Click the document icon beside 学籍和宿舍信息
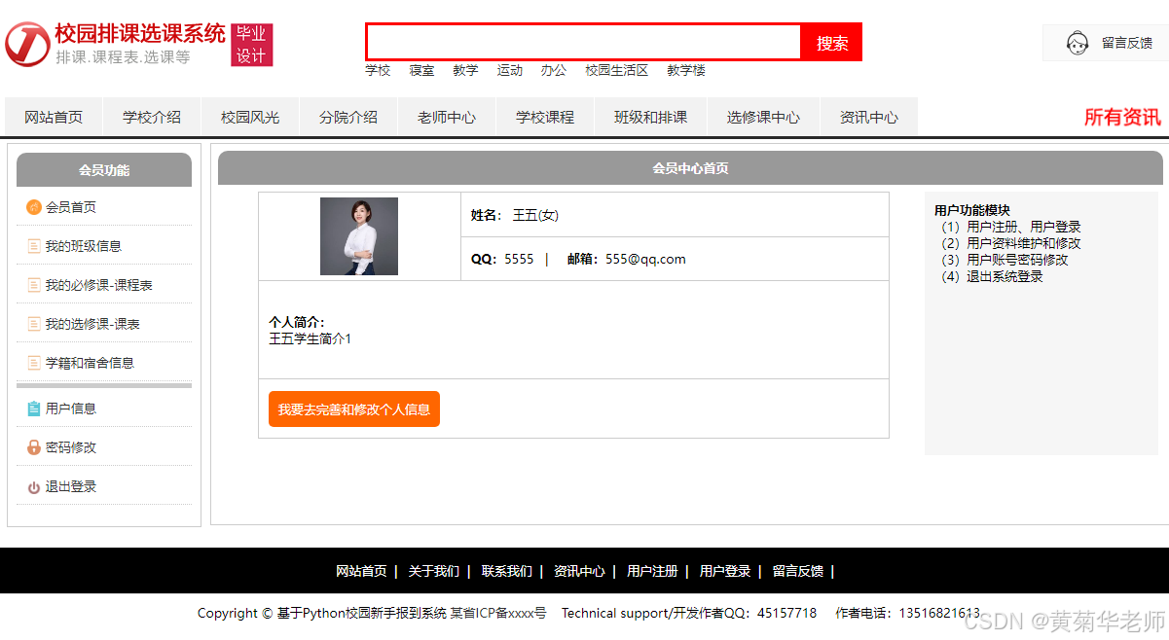This screenshot has width=1169, height=640. (x=34, y=363)
